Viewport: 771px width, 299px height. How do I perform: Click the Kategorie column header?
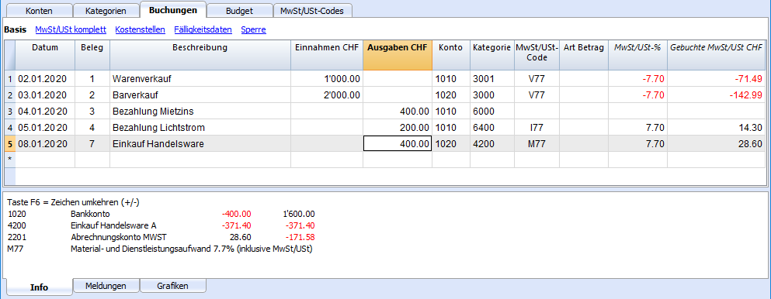point(492,55)
